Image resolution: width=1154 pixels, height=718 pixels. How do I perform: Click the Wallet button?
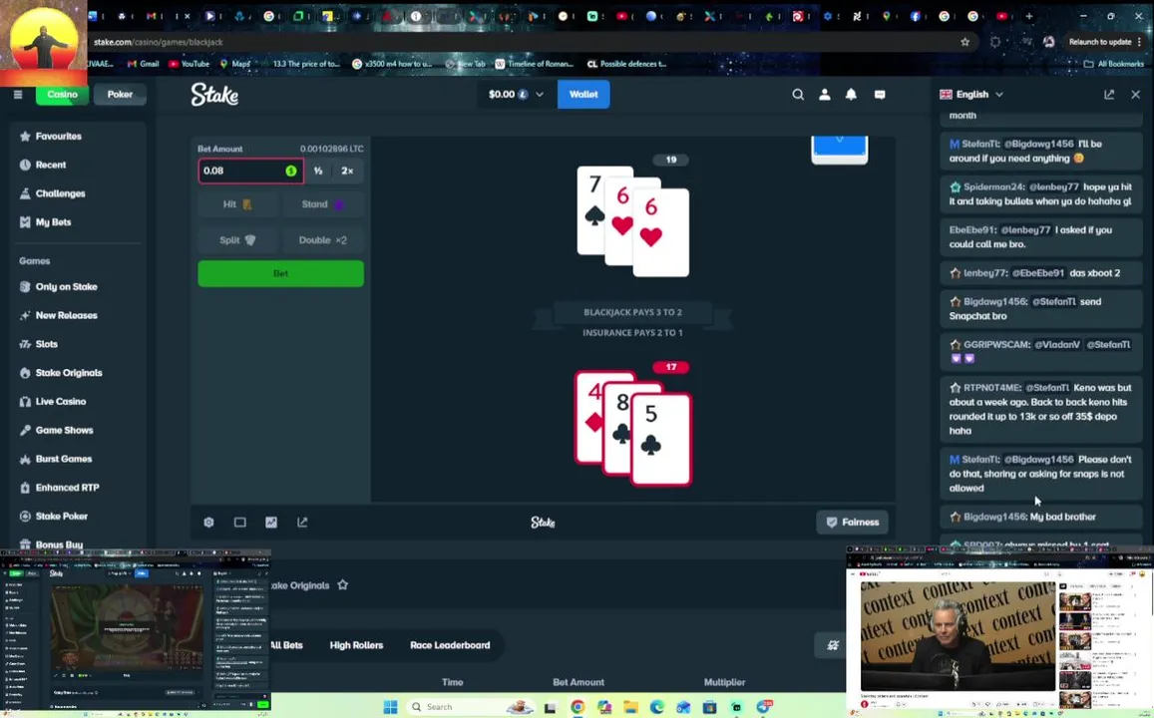click(x=583, y=94)
